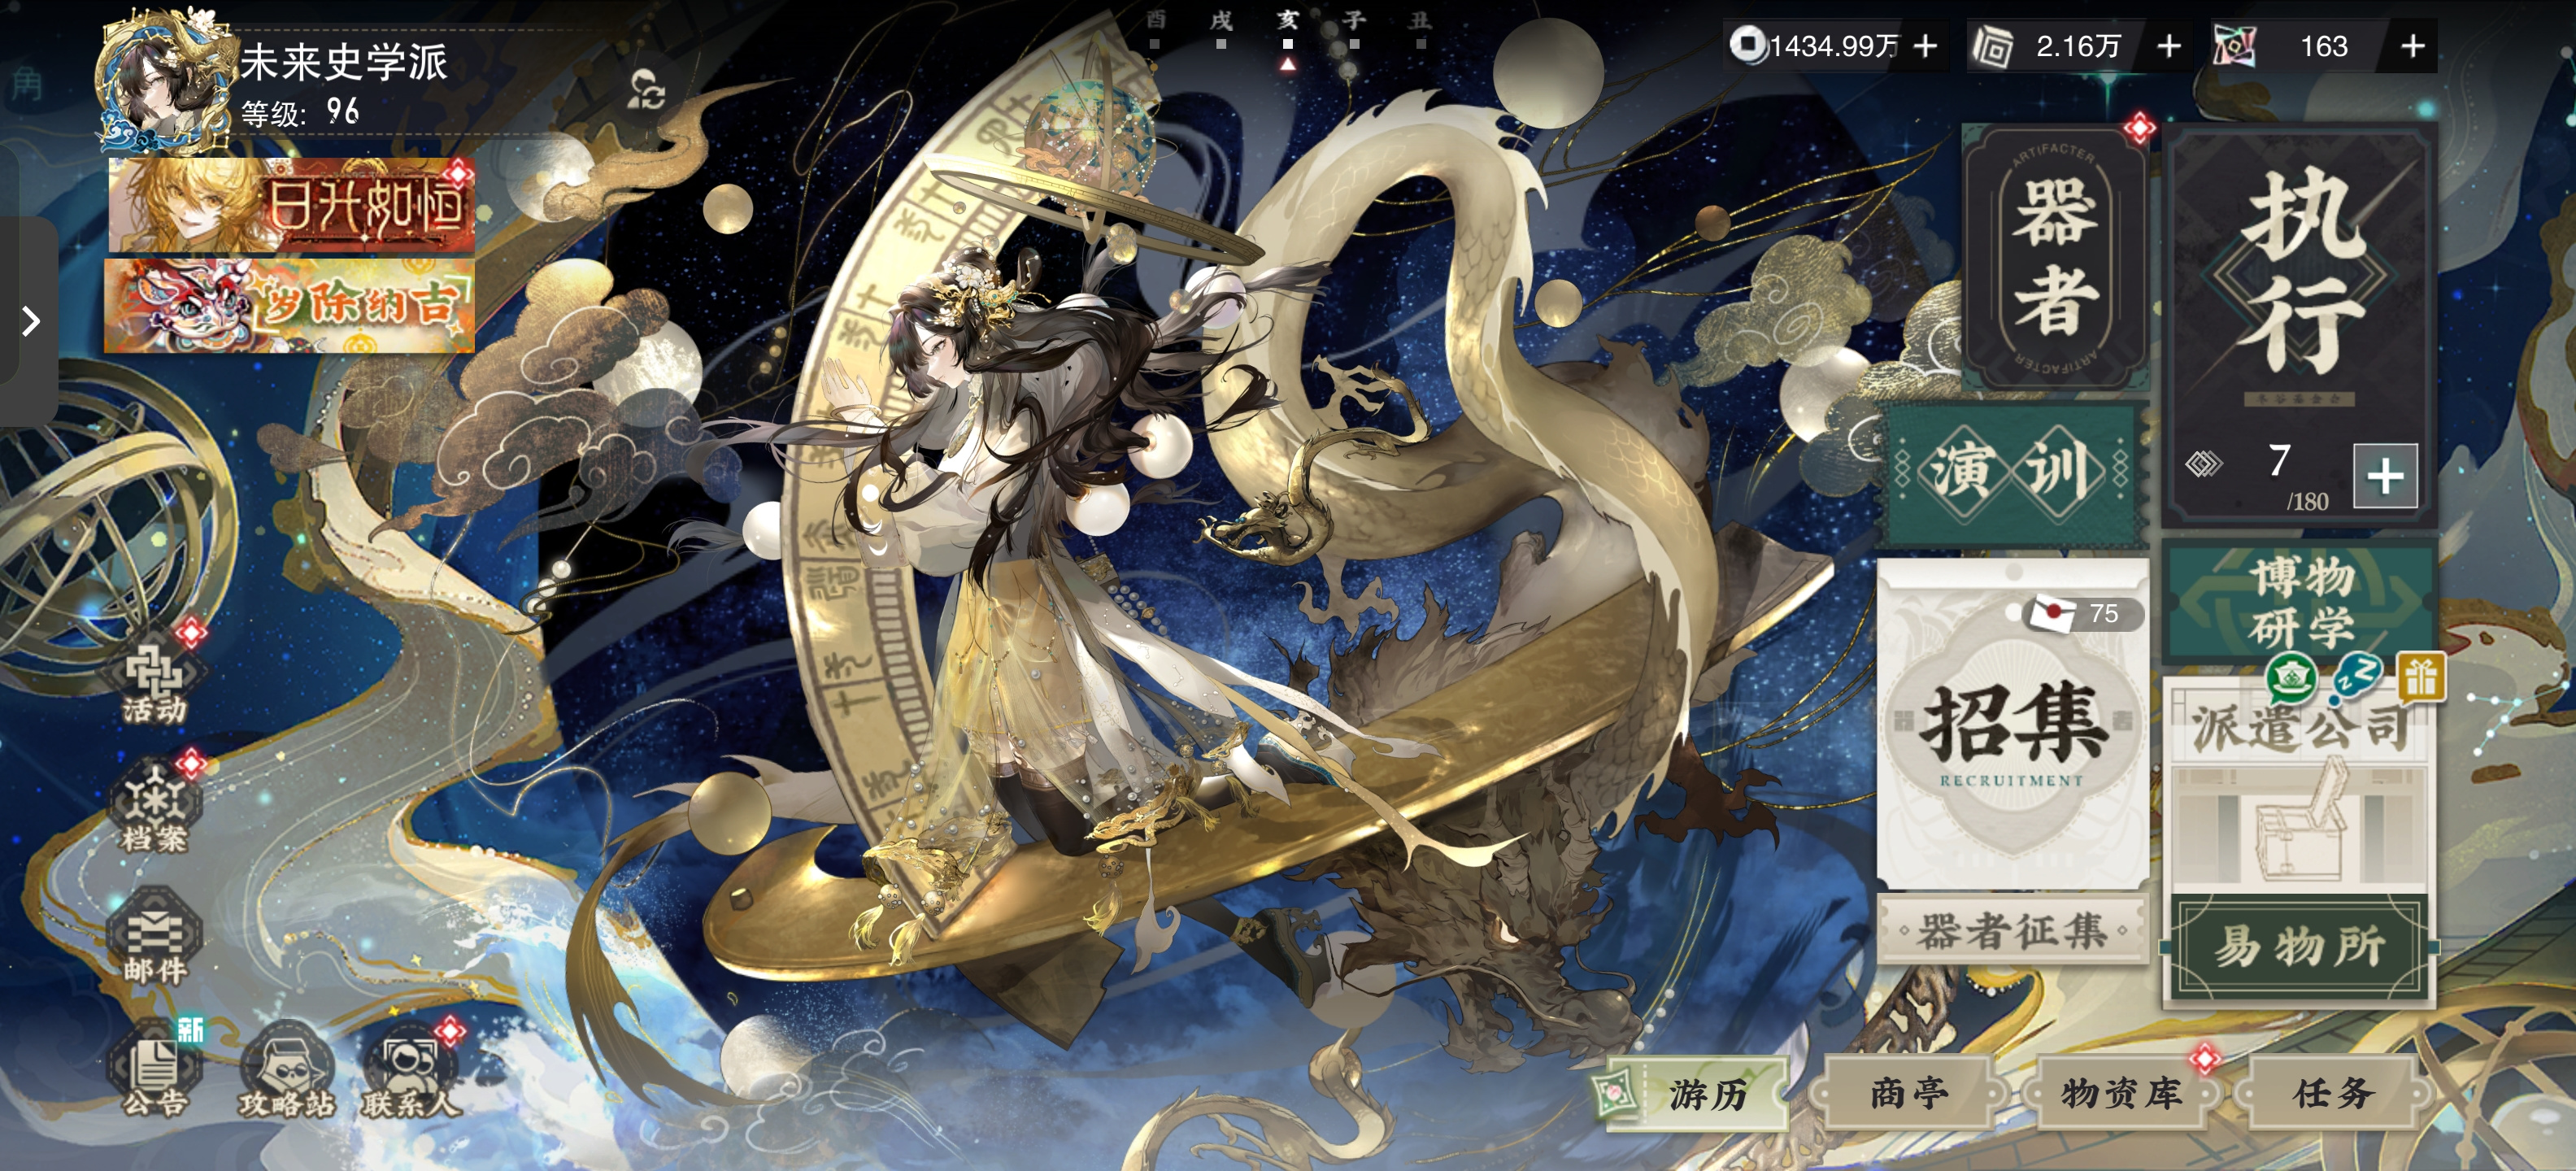This screenshot has height=1171, width=2576.
Task: Click the stamina diamond icon beside 7/180
Action: coord(2203,463)
